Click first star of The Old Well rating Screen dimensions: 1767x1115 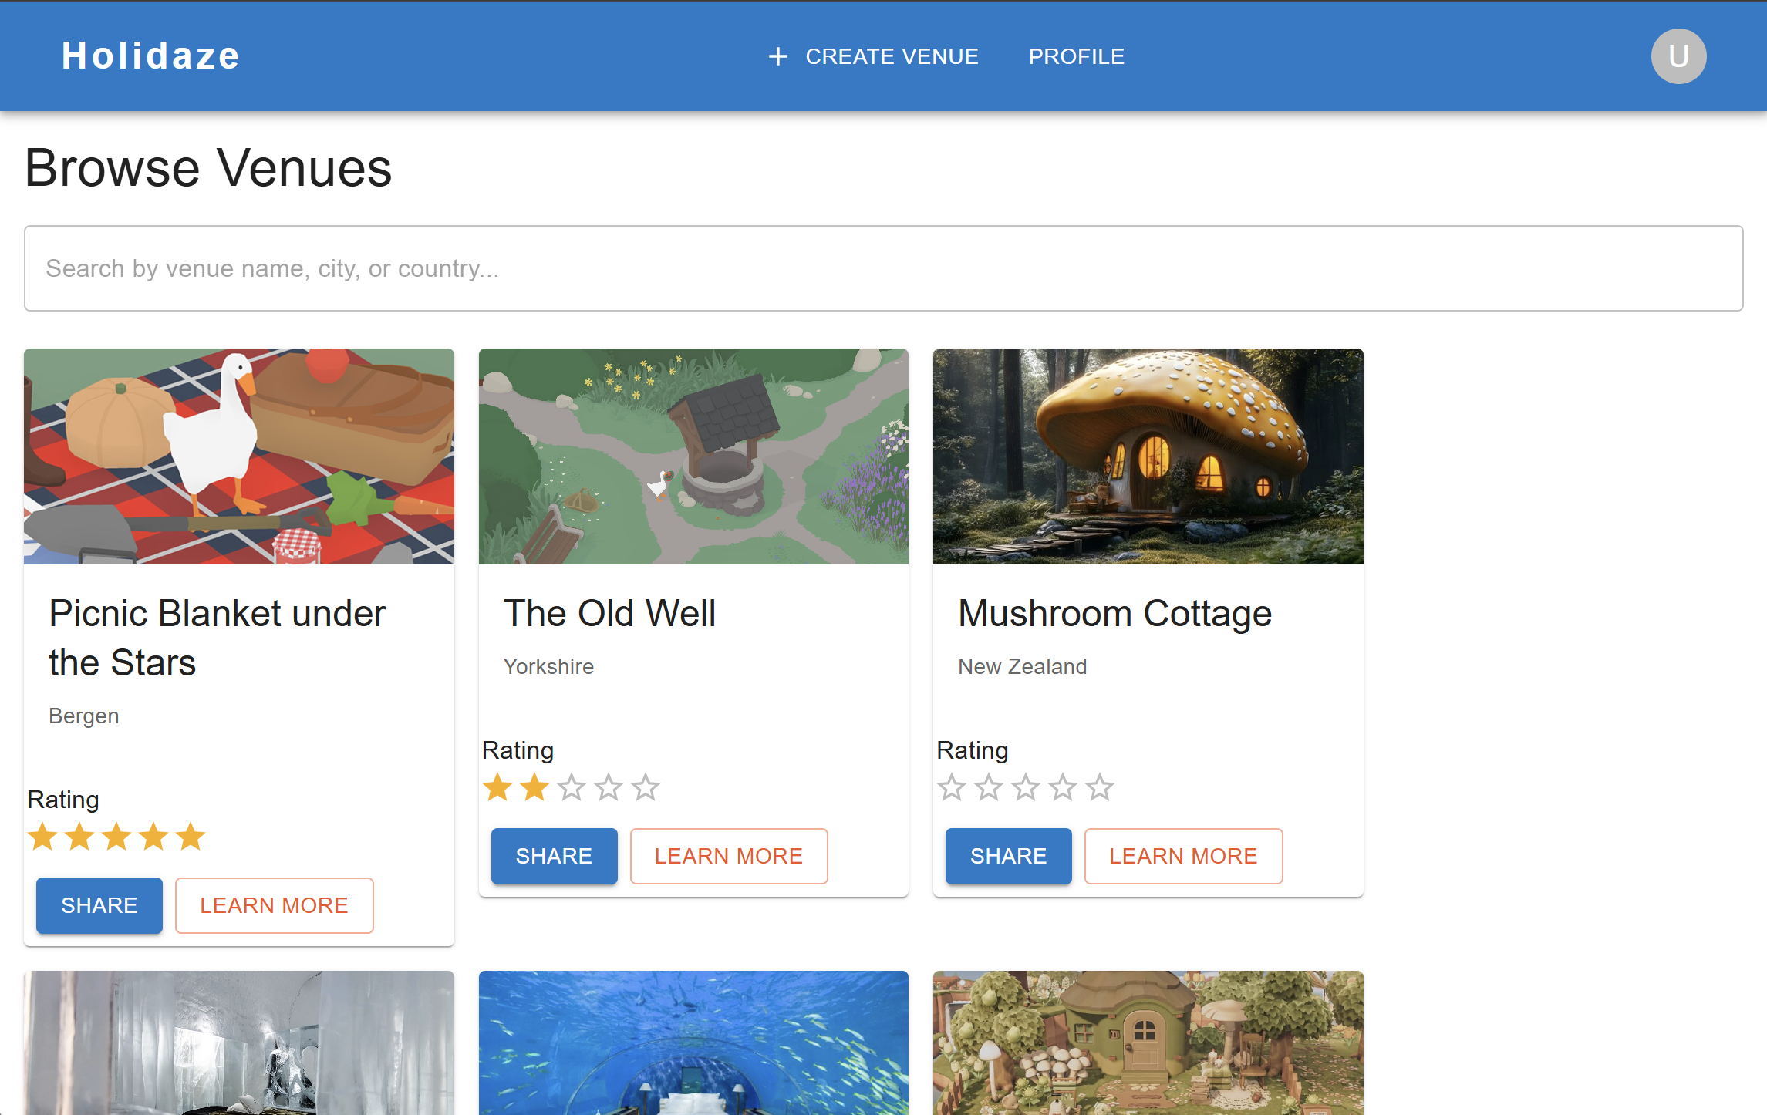(497, 787)
